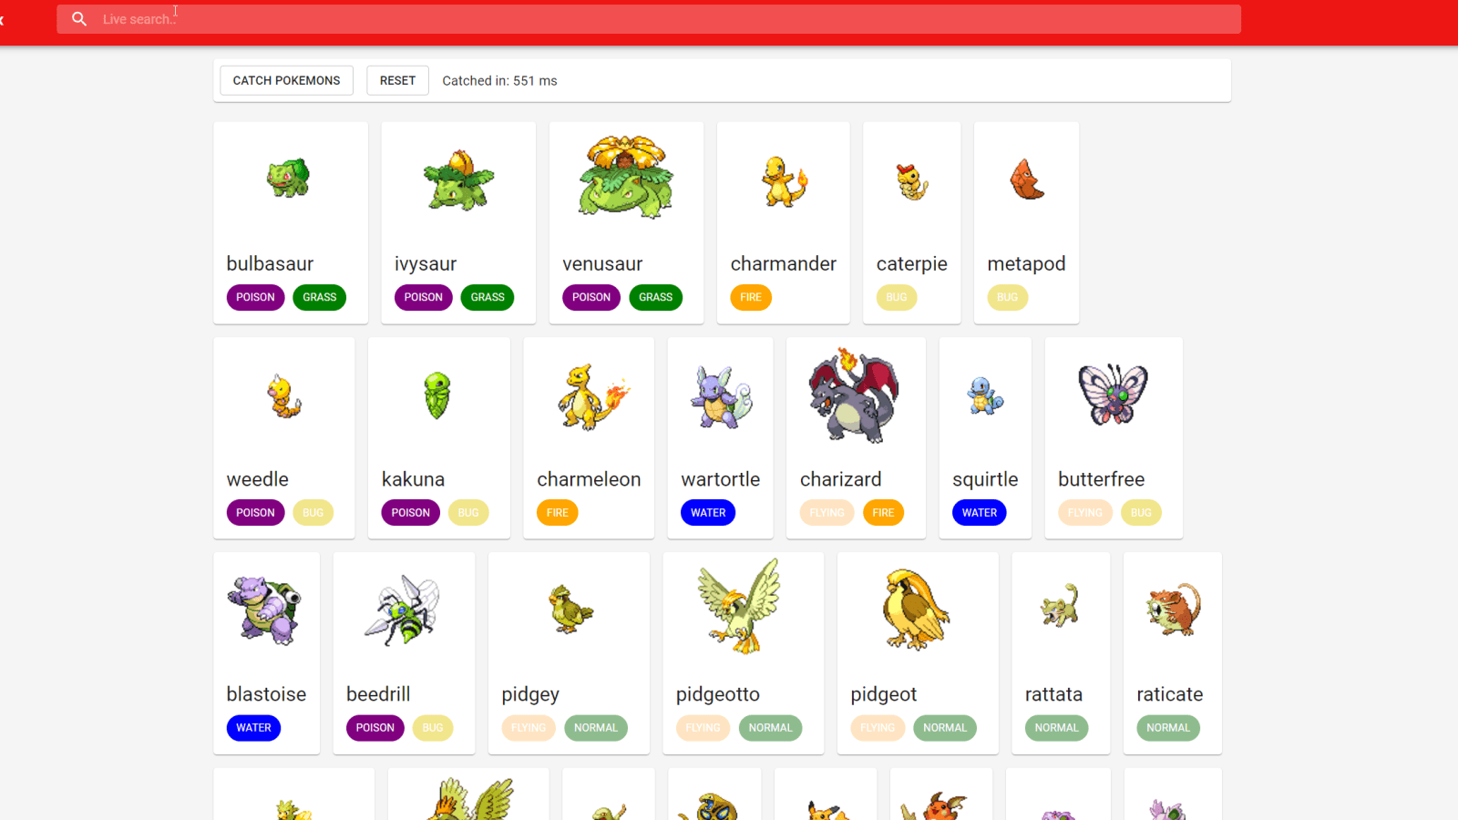
Task: Click the GRASS tag on ivysaur card
Action: coord(488,297)
